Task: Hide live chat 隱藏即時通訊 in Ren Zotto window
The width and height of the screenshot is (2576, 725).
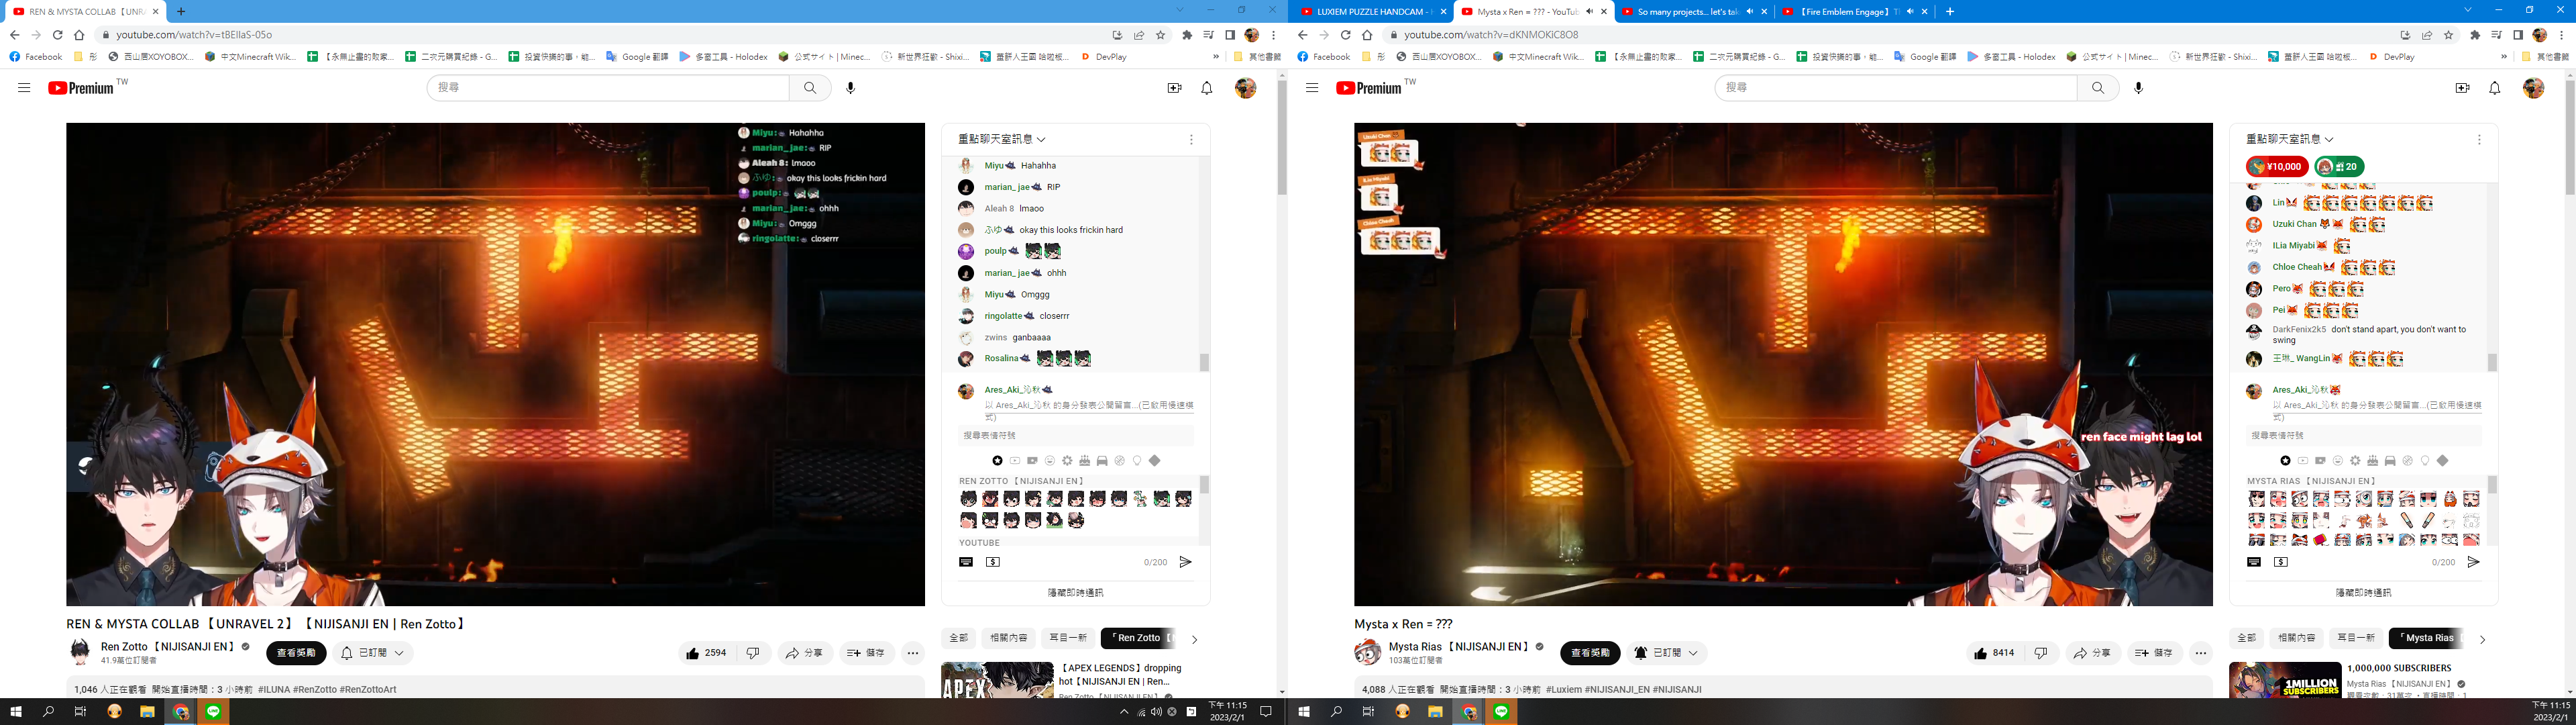Action: click(x=1075, y=593)
